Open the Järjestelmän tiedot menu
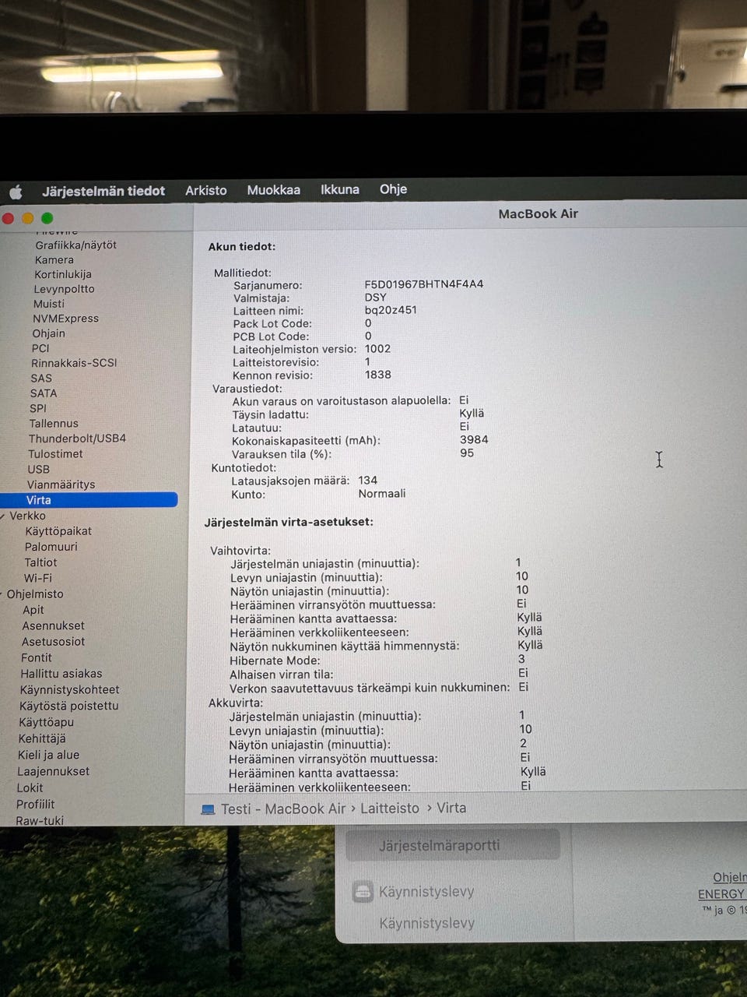This screenshot has width=747, height=997. (103, 191)
